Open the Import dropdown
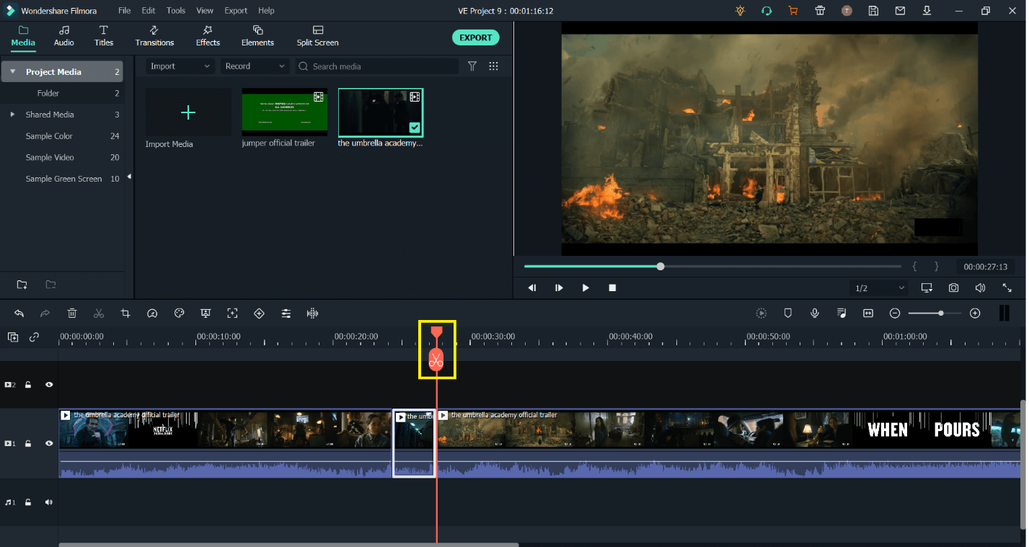The height and width of the screenshot is (547, 1029). tap(180, 66)
